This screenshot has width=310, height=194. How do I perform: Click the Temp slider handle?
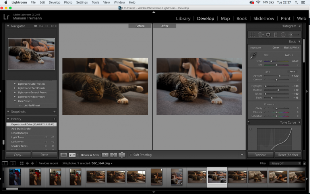(271, 61)
